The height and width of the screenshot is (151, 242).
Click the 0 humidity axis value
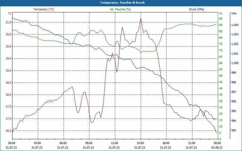pyautogui.click(x=220, y=139)
